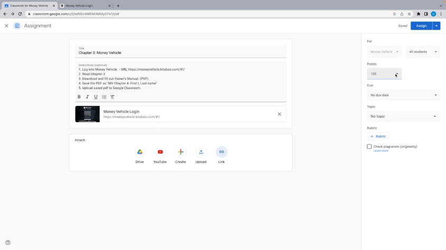Bookmark this page with the star icon
Viewport: 446px width, 250px height.
coord(409,14)
